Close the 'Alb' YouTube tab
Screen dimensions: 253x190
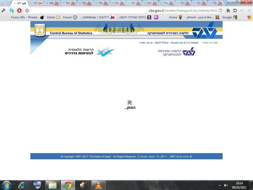(47, 3)
